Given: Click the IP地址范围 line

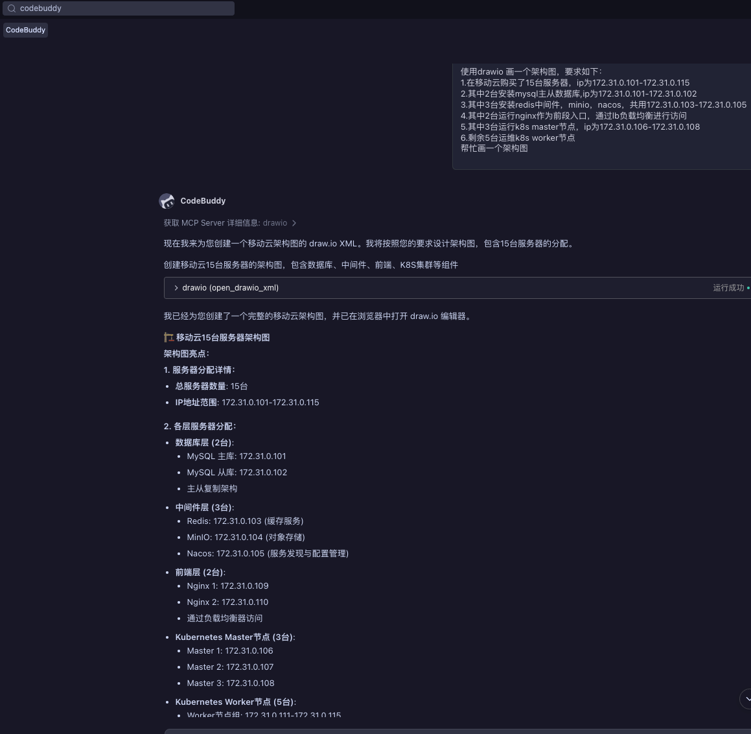Looking at the screenshot, I should tap(247, 403).
